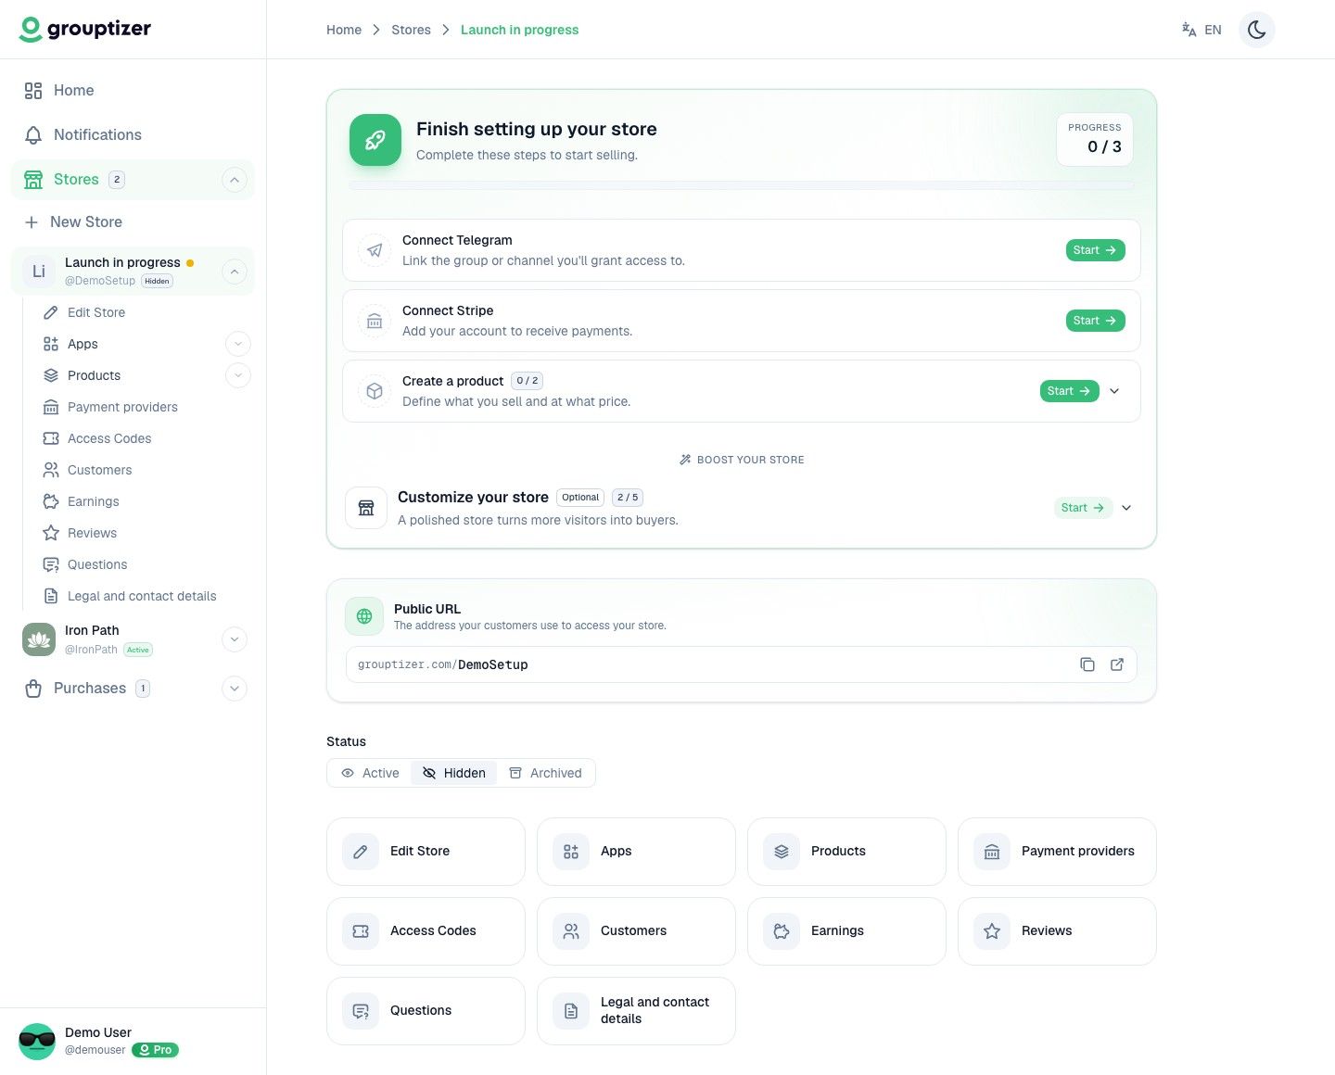
Task: Open the Products card
Action: [846, 852]
